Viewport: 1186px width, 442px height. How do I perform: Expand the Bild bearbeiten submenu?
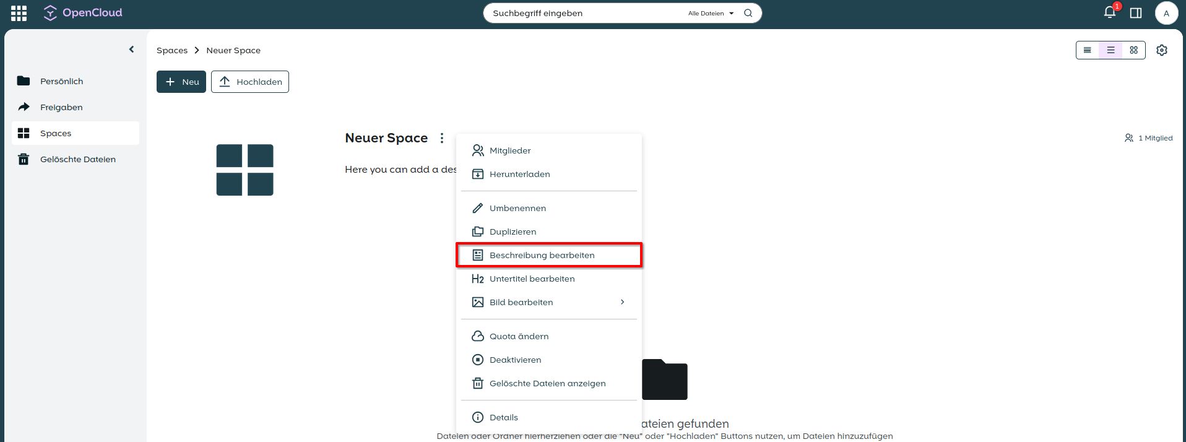pos(622,302)
